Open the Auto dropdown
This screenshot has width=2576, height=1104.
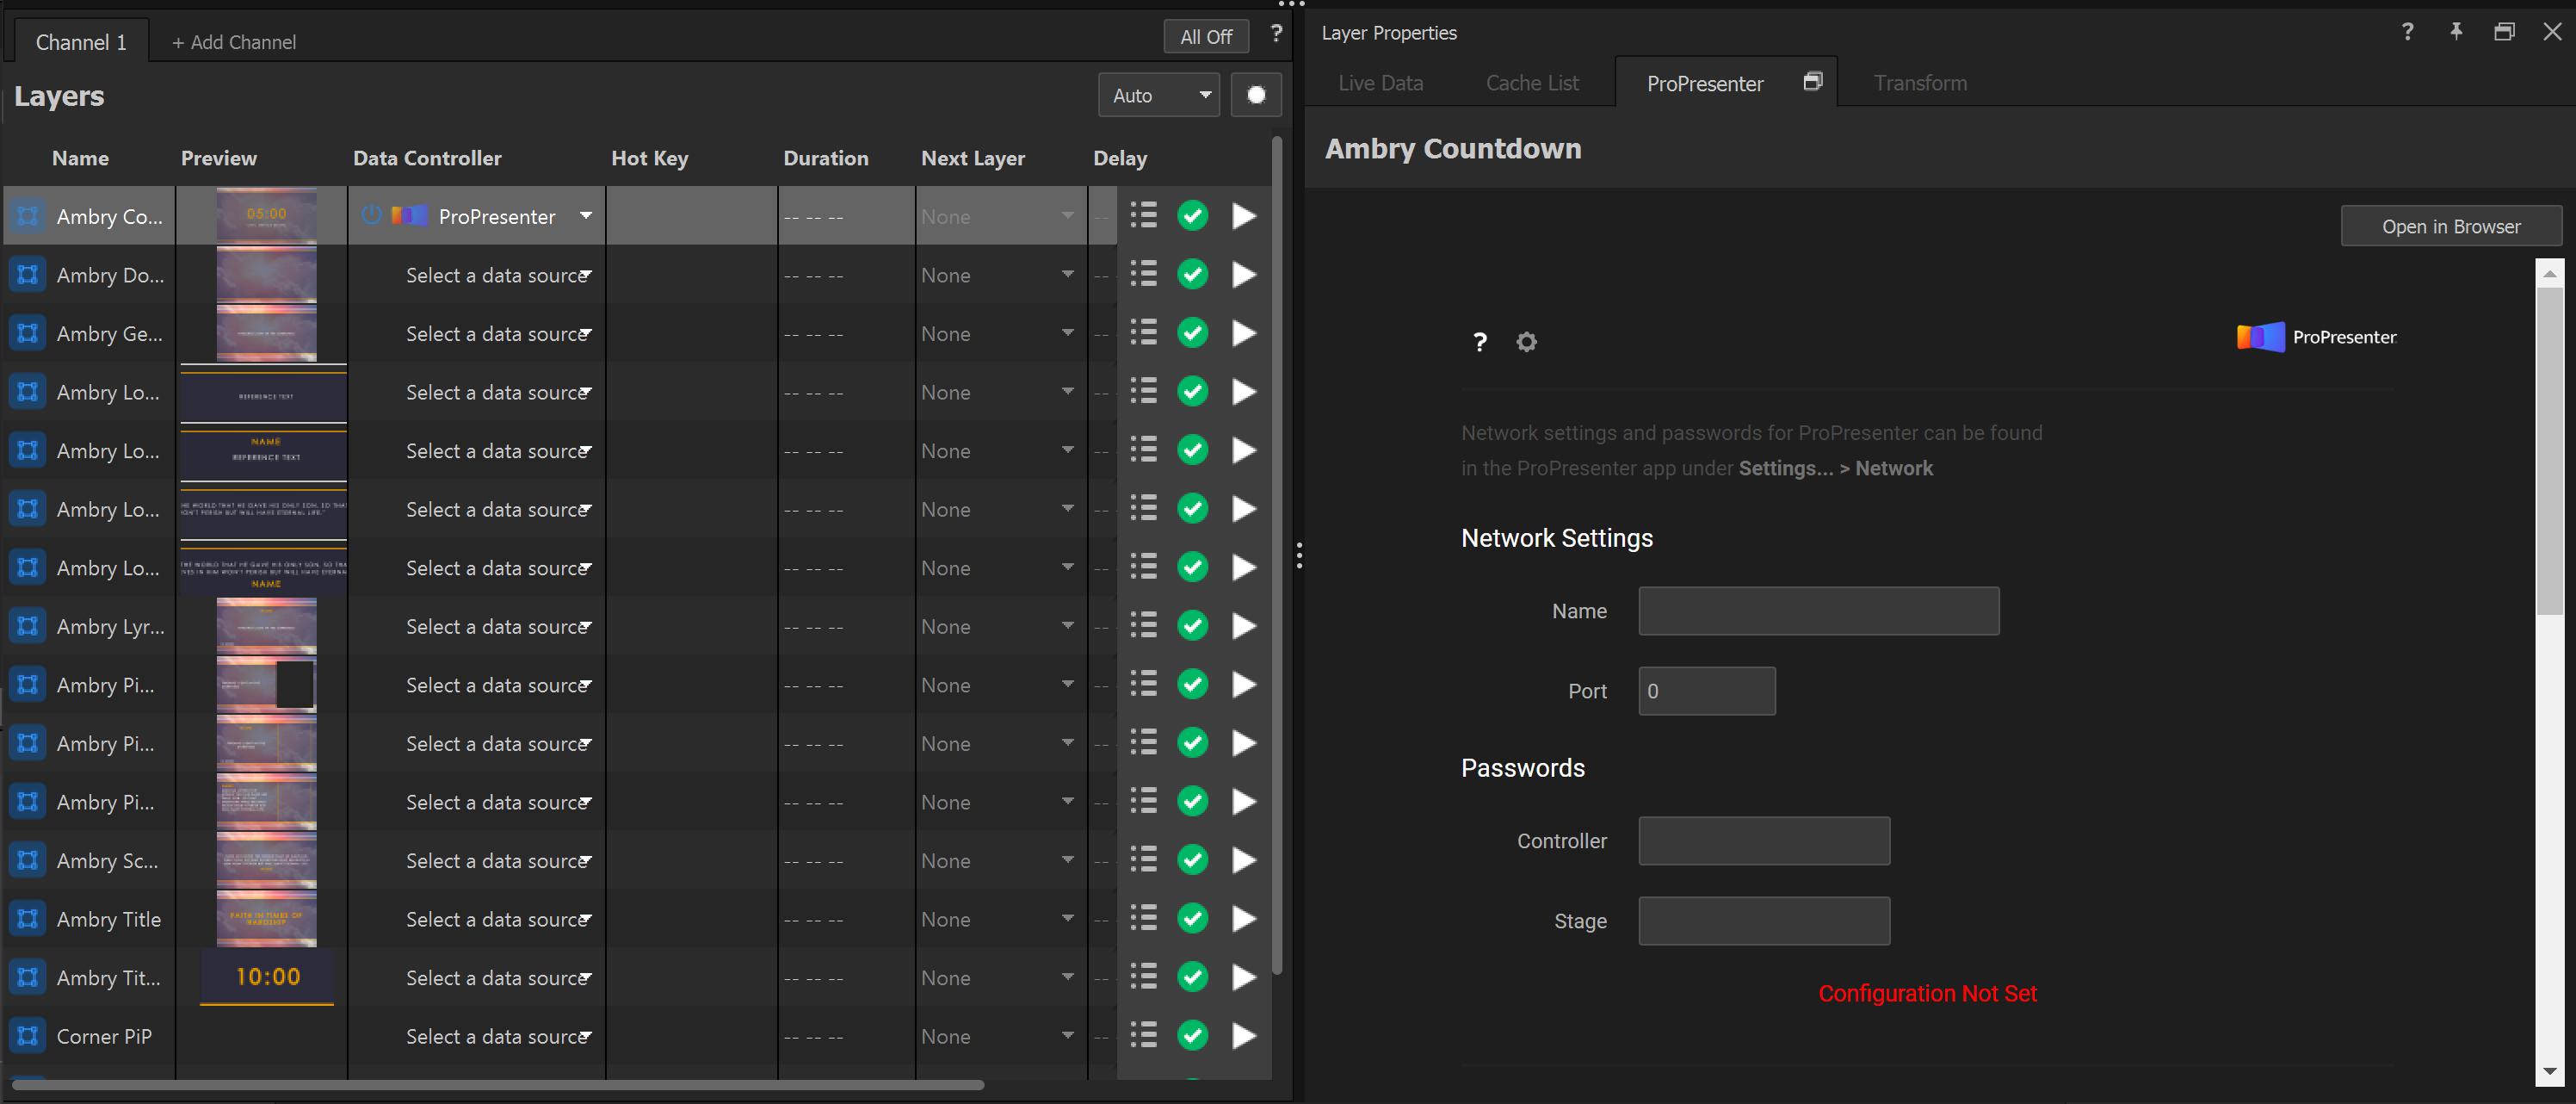point(1158,94)
